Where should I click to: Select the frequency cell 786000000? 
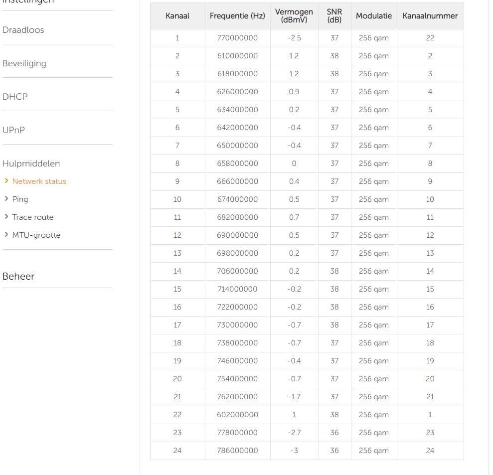(x=237, y=451)
